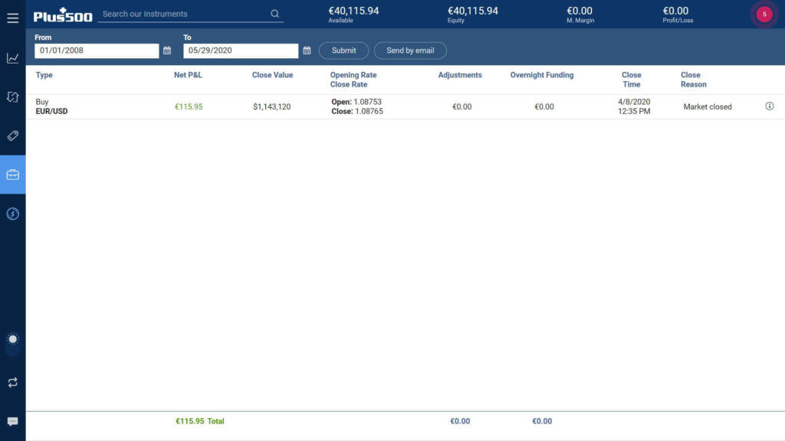Click the Adjustments column header
The height and width of the screenshot is (441, 785).
pos(460,75)
